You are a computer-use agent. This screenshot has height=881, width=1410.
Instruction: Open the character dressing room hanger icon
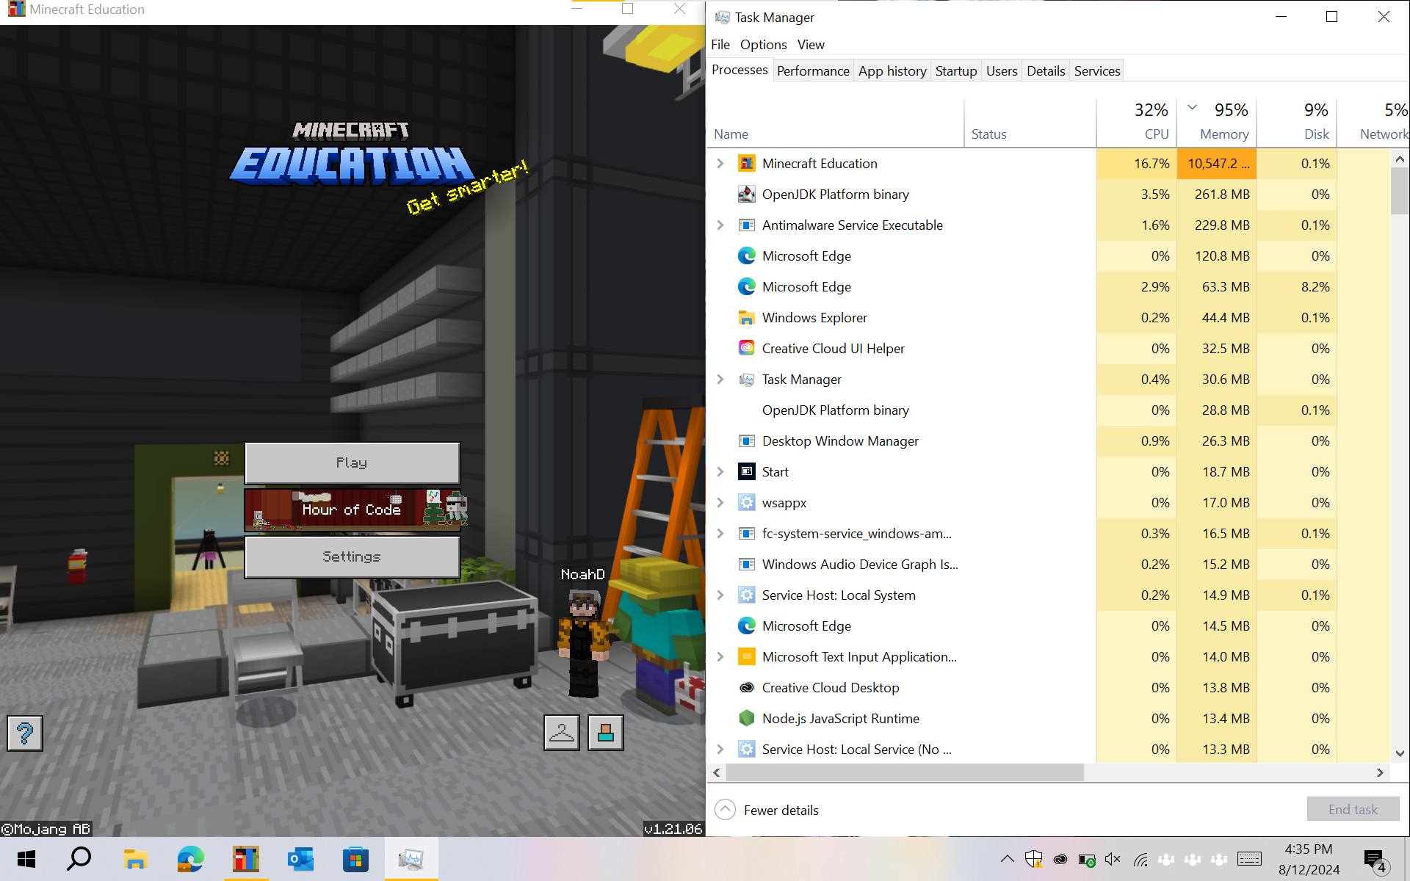[x=562, y=733]
